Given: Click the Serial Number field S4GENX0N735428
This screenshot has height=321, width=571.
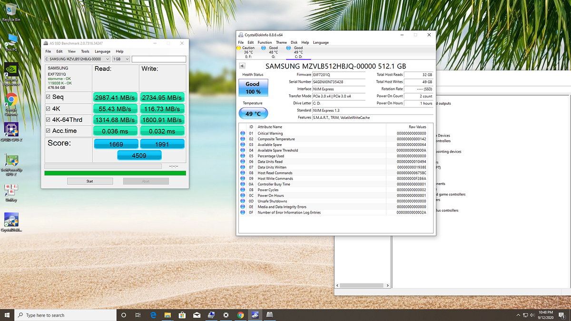Looking at the screenshot, I should click(338, 82).
